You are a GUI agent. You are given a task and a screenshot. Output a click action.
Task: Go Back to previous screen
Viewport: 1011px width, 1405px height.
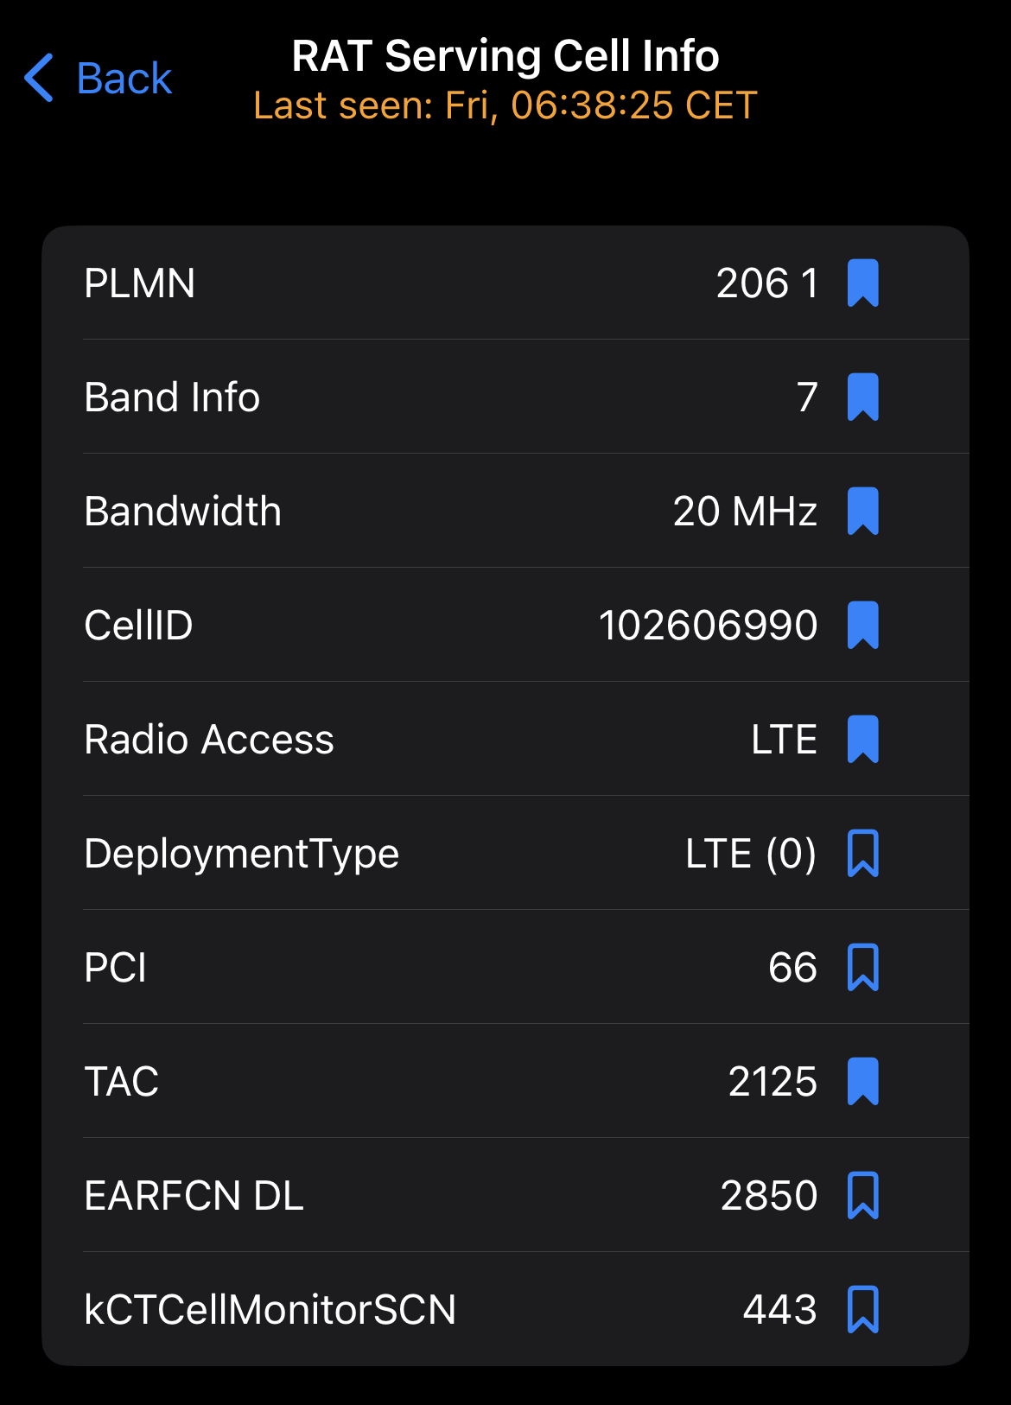(x=124, y=79)
